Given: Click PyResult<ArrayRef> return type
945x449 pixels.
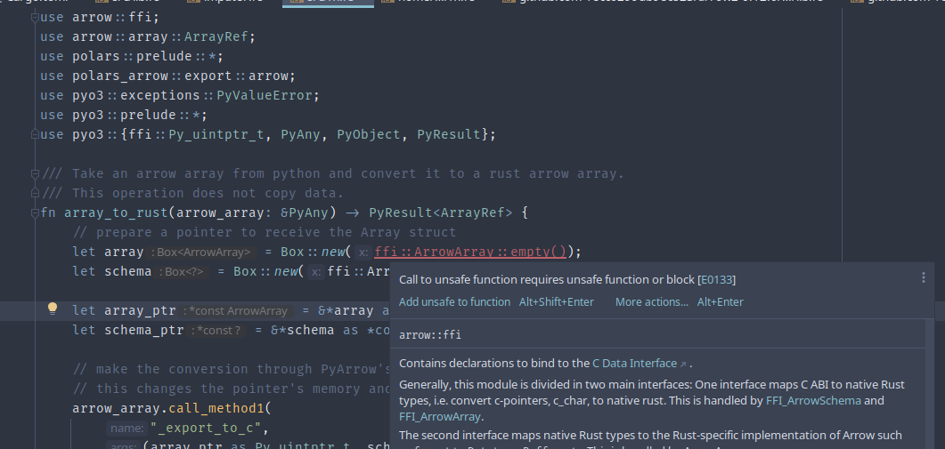Looking at the screenshot, I should pyautogui.click(x=441, y=212).
